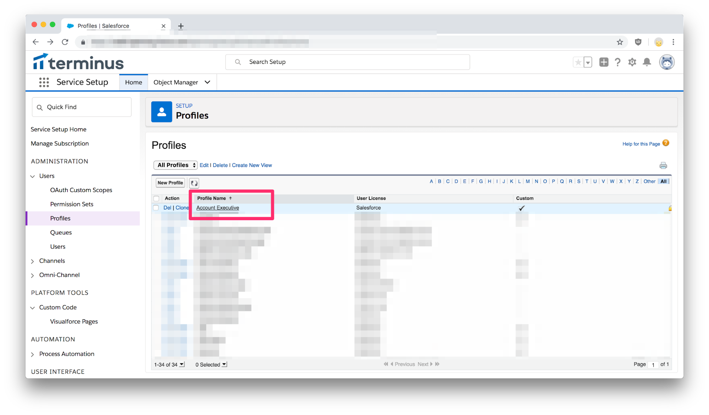
Task: Collapse the Users section in sidebar
Action: (33, 176)
